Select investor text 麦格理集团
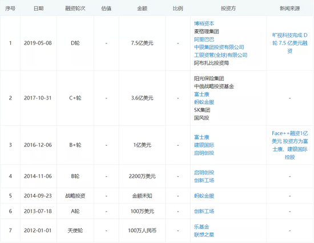Image resolution: width=314 pixels, height=243 pixels. pyautogui.click(x=206, y=31)
